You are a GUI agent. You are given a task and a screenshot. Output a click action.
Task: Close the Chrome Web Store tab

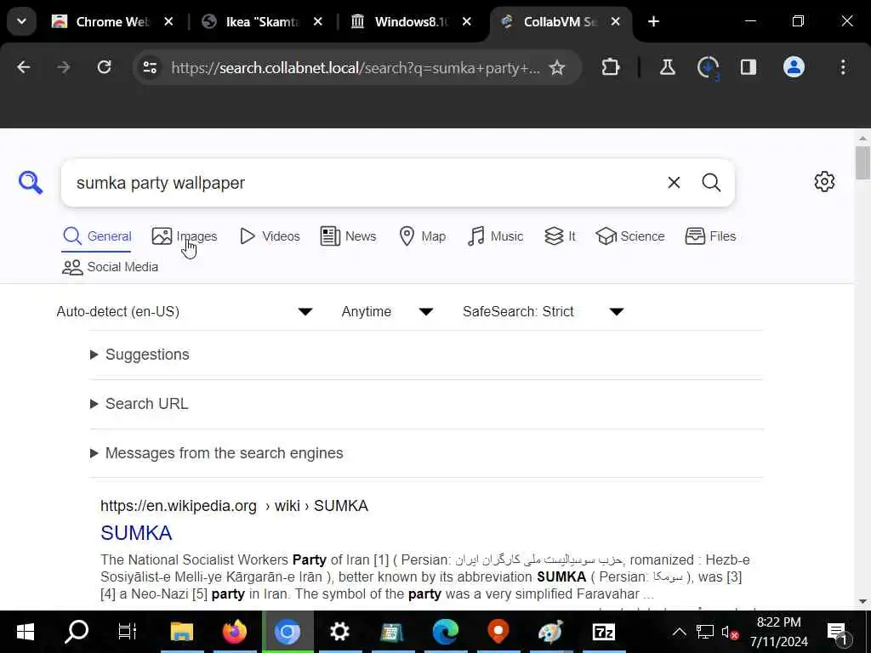point(169,21)
